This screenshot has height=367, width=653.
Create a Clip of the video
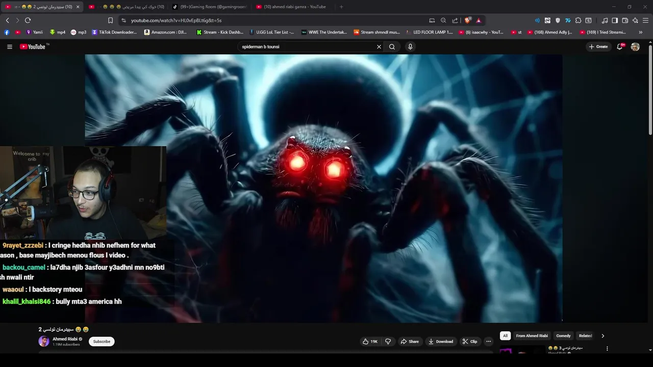[x=470, y=342]
